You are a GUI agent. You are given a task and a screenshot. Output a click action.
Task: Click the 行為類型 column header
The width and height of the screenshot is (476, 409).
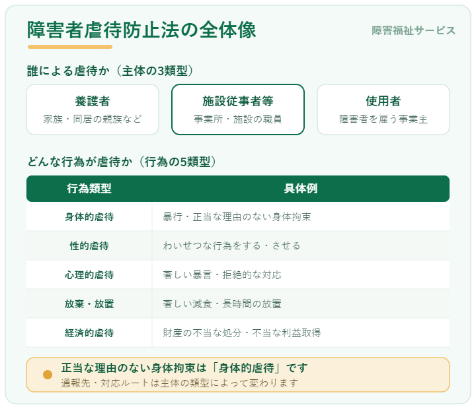tap(89, 189)
